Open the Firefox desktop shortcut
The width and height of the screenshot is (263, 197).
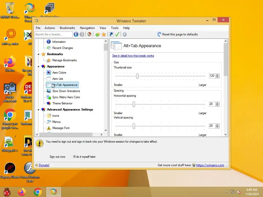click(10, 64)
